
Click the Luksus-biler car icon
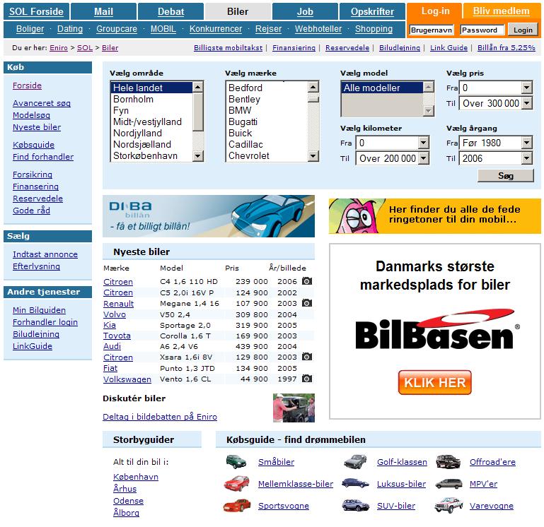[355, 483]
